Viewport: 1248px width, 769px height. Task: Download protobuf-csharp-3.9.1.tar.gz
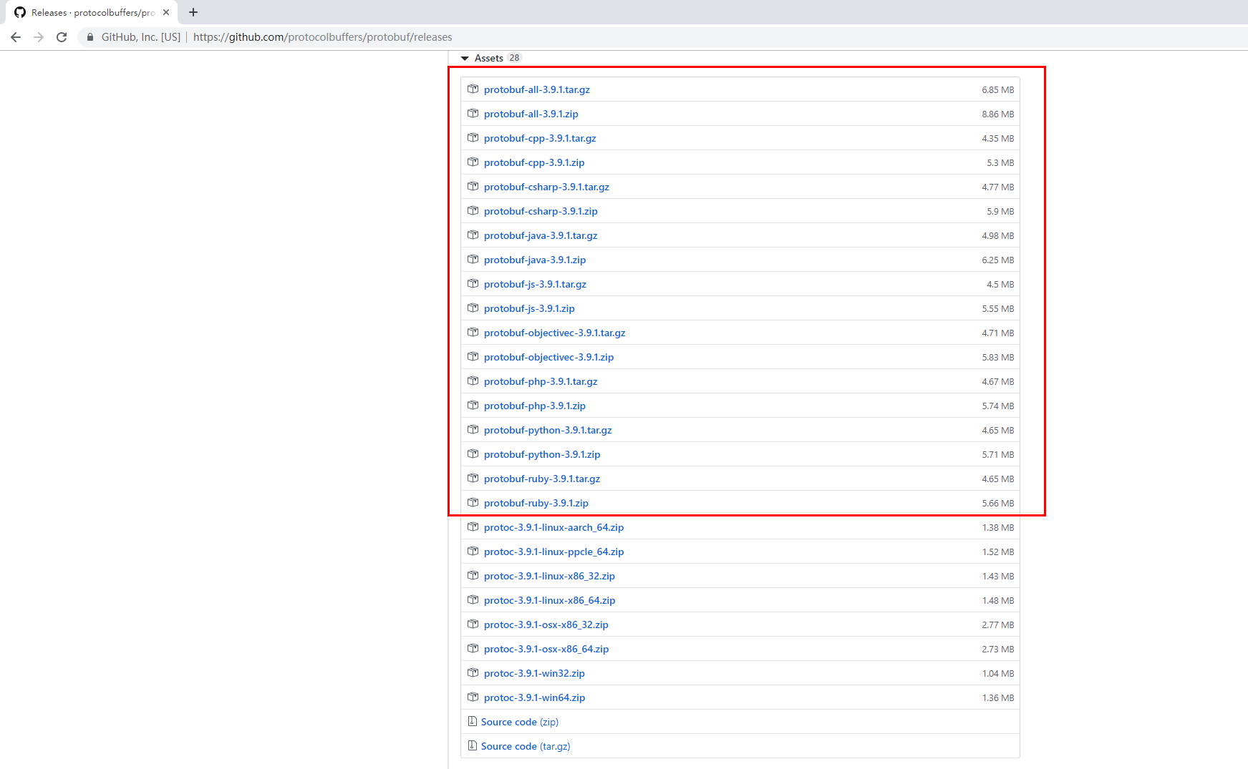tap(546, 187)
